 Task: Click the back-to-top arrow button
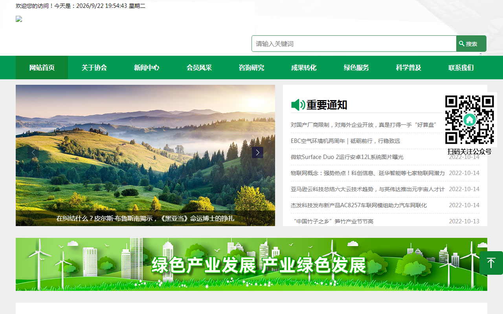coord(491,263)
